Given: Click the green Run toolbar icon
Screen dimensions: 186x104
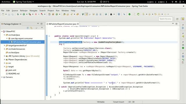Looking at the screenshot, I should coord(24,14).
